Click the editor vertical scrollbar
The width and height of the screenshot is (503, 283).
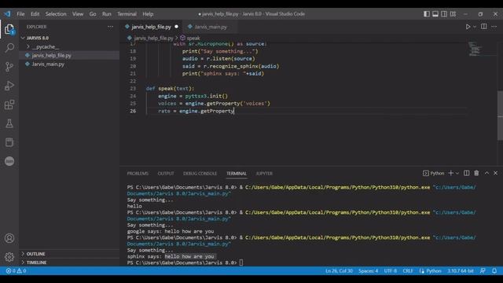(x=500, y=116)
